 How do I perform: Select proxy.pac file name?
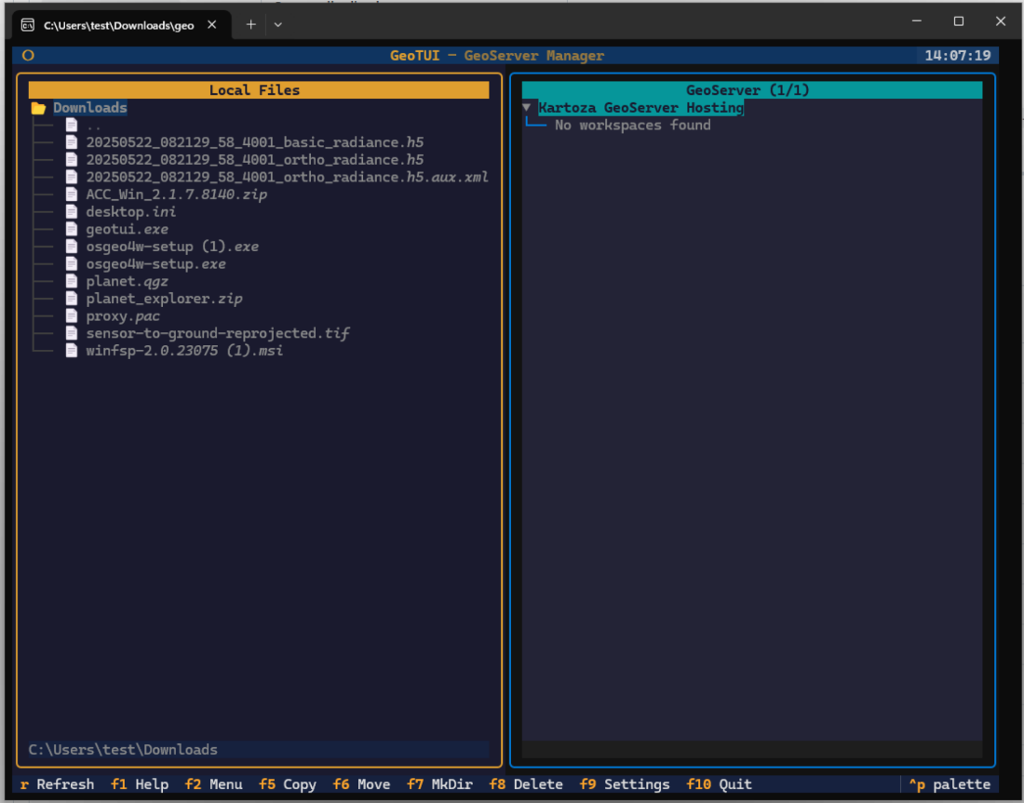(123, 316)
